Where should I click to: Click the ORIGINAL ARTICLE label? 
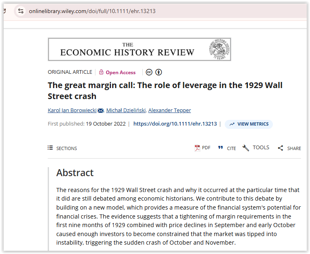pyautogui.click(x=70, y=72)
